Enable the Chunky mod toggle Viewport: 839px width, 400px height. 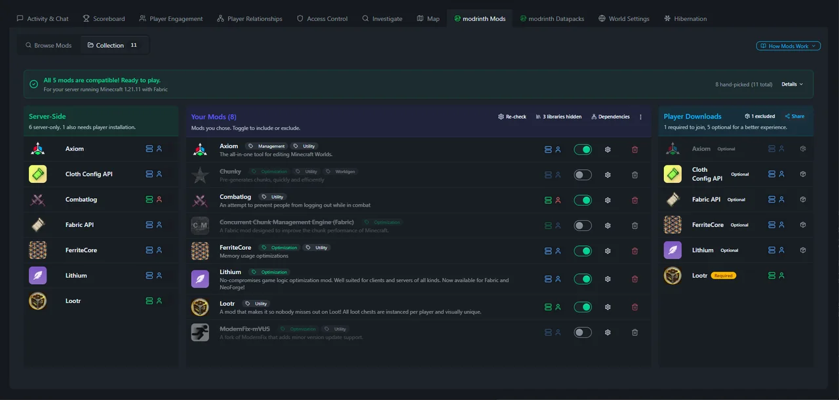pyautogui.click(x=582, y=174)
